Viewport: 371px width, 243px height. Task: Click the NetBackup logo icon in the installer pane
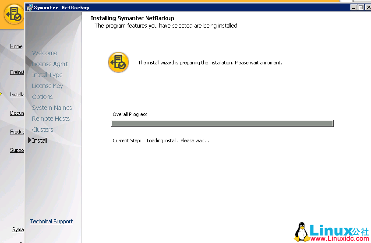tap(118, 62)
